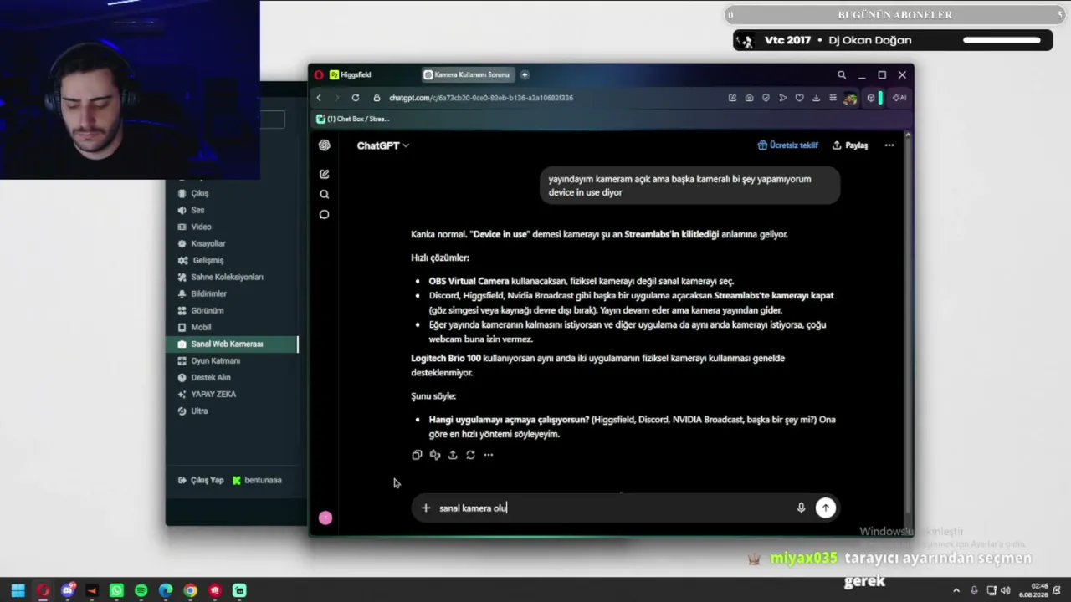Image resolution: width=1071 pixels, height=602 pixels.
Task: Select the Kamera Kullanımı Sorunu tab
Action: 468,74
